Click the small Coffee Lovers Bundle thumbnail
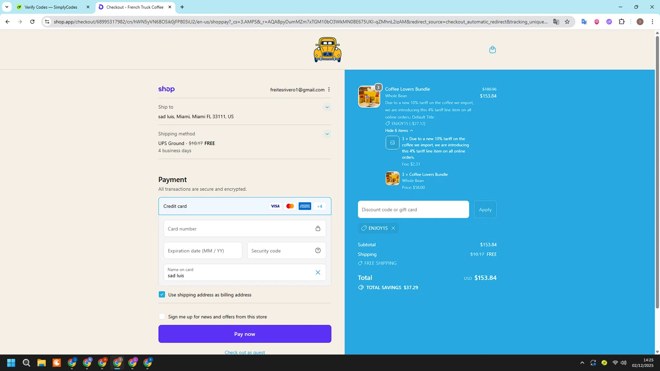The height and width of the screenshot is (371, 660). (x=392, y=178)
